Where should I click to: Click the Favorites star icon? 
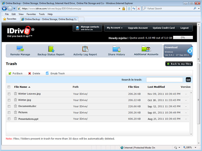(x=4, y=19)
